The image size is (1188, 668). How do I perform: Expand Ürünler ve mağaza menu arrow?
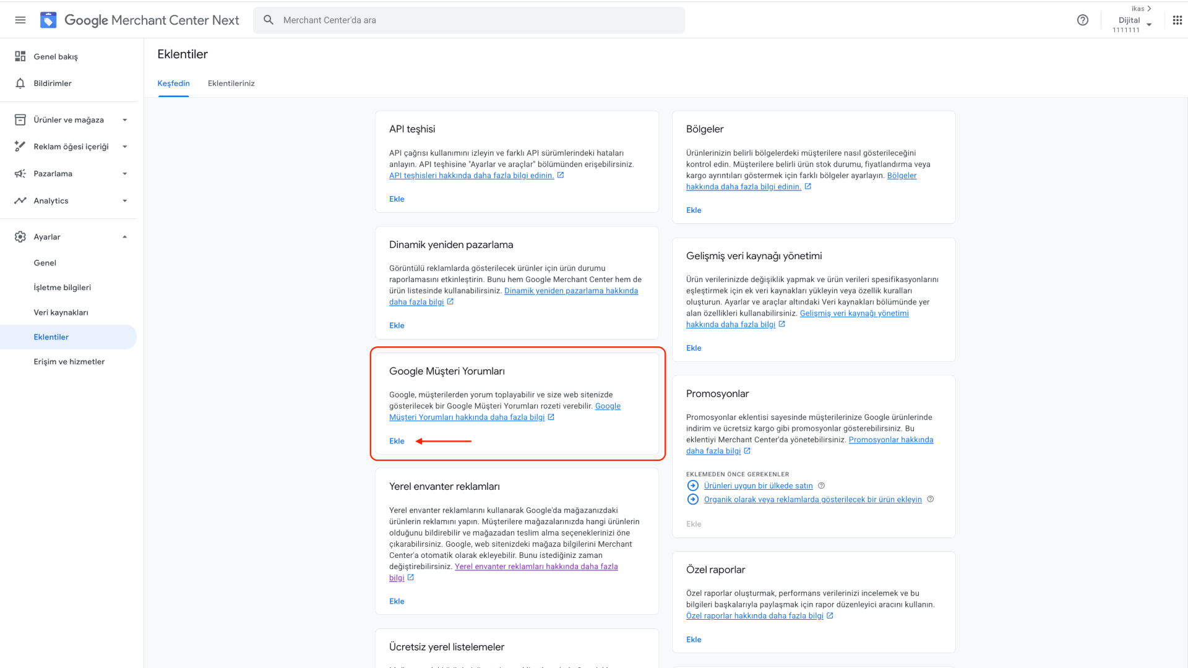coord(125,120)
